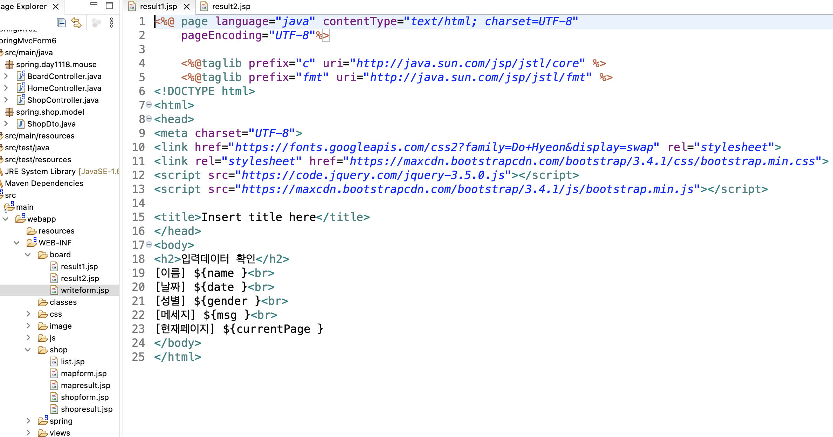Open the Package Explorer View Menu (three dots)
The width and height of the screenshot is (833, 437).
[x=111, y=23]
